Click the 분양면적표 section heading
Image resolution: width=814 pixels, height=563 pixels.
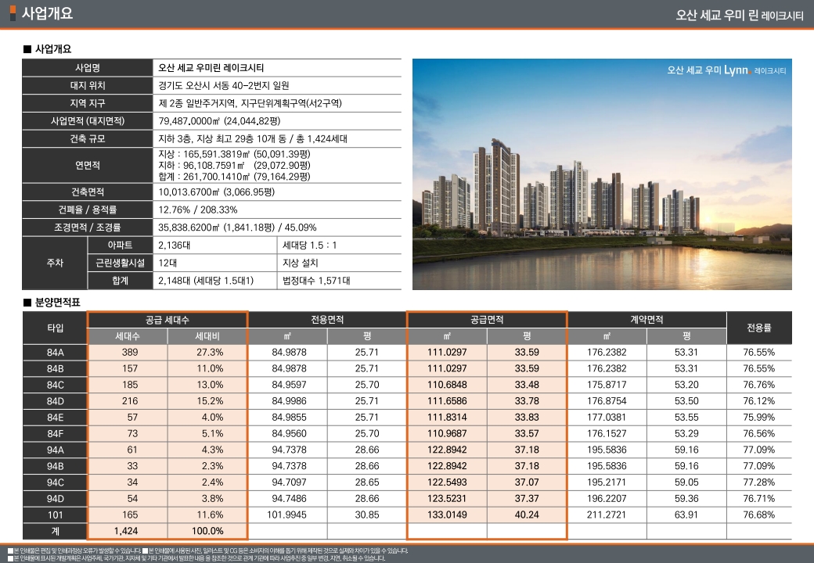tap(57, 303)
